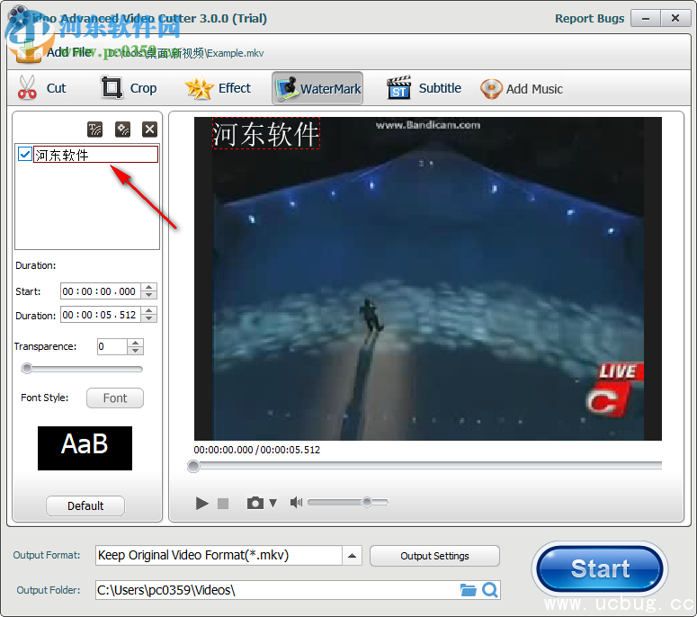The image size is (697, 617).
Task: Open the Font style dialog
Action: click(x=115, y=398)
